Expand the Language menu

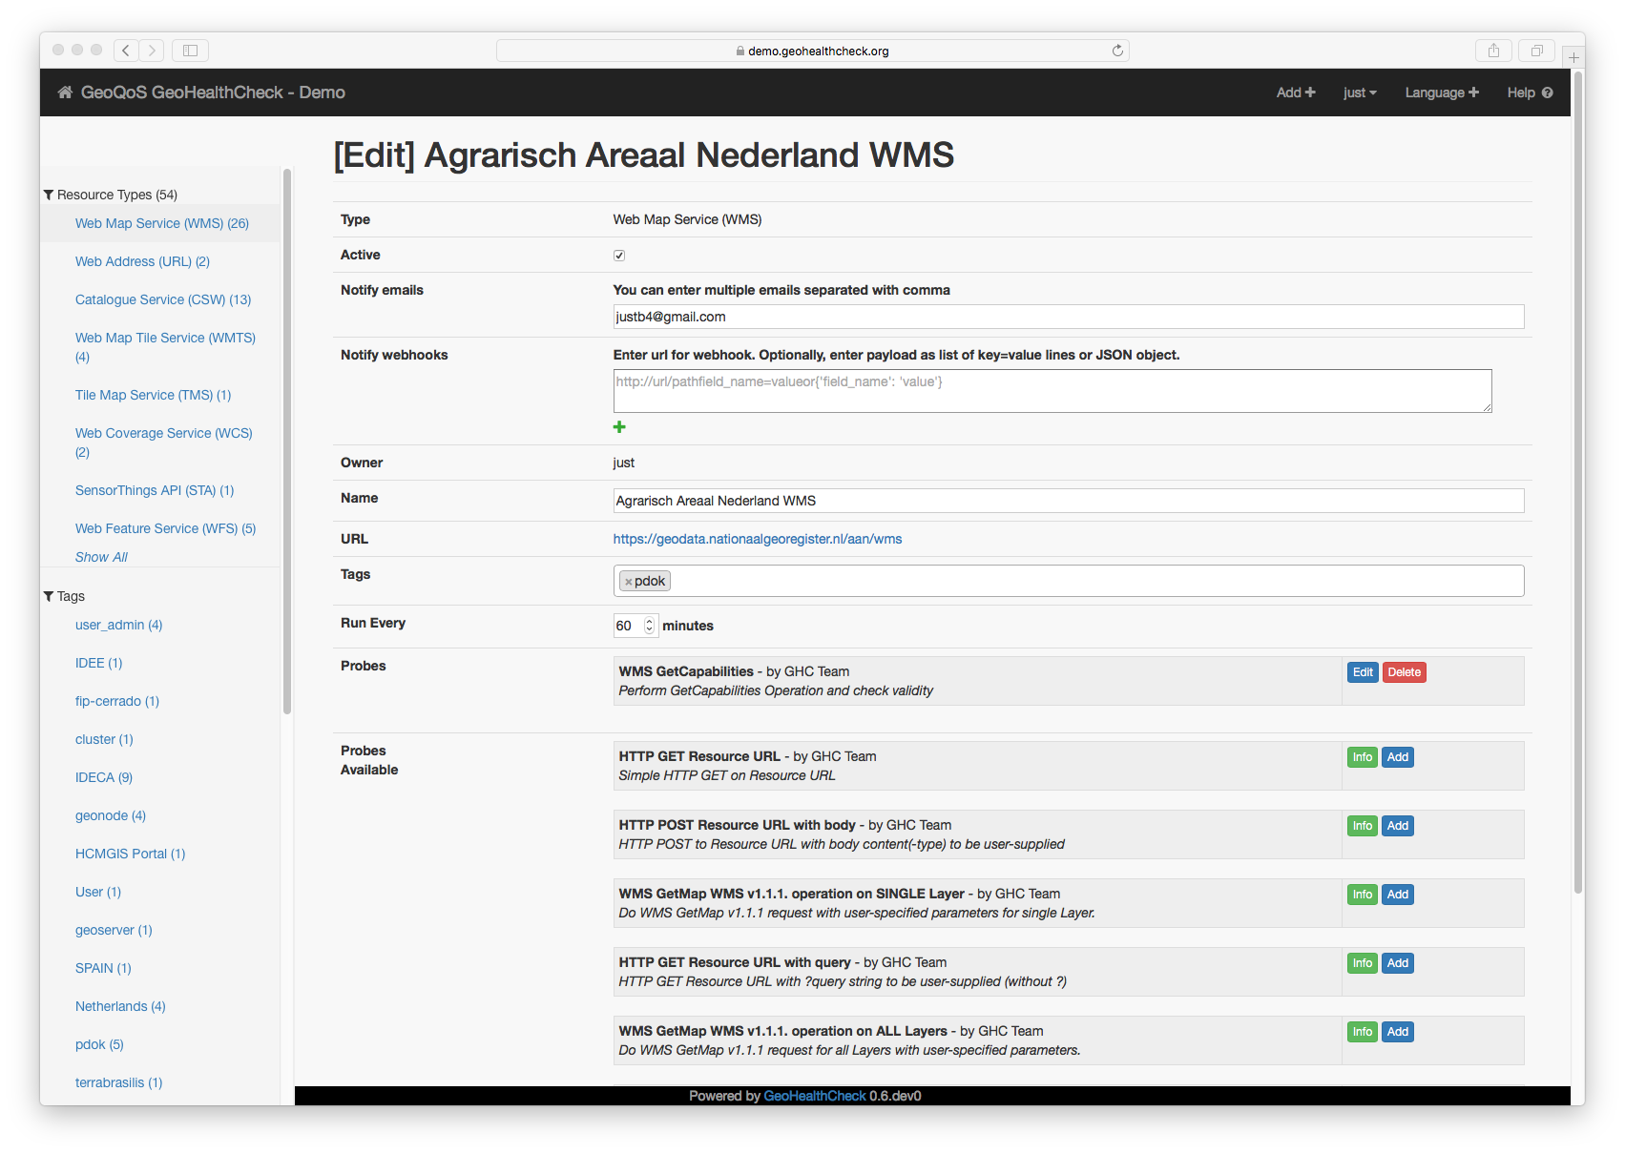(x=1441, y=93)
